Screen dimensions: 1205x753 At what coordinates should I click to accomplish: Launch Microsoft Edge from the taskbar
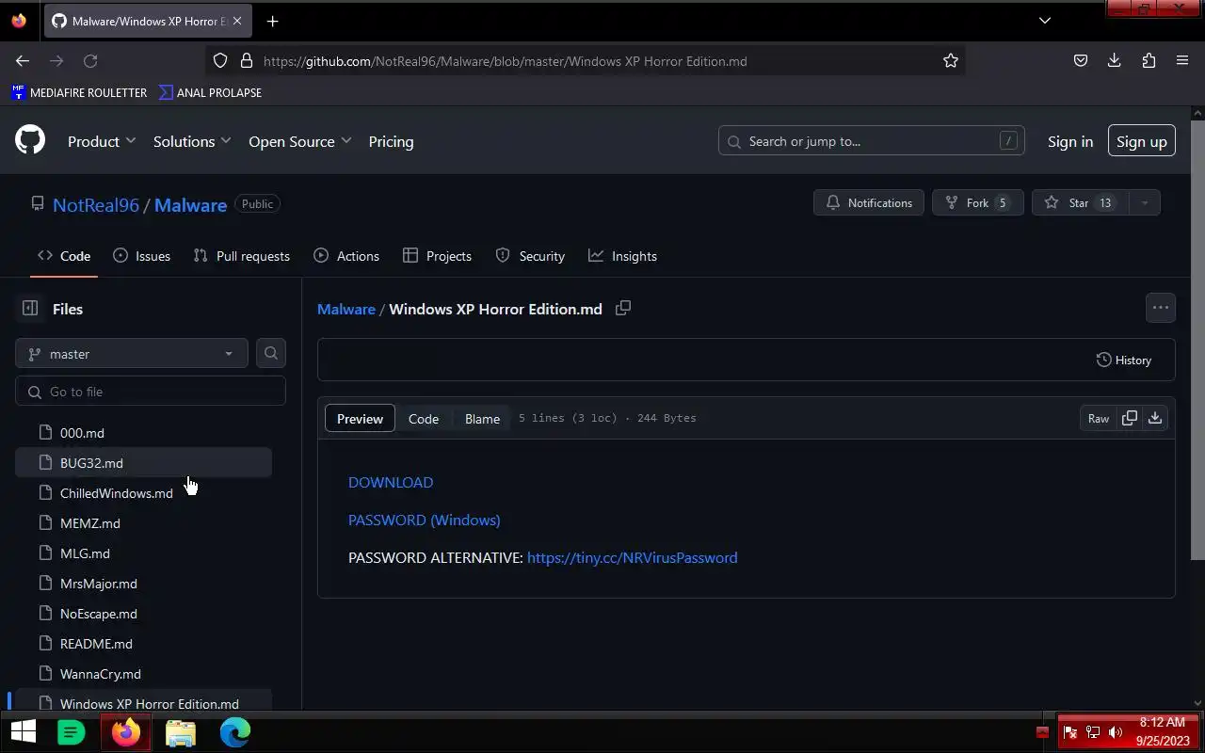coord(235,732)
